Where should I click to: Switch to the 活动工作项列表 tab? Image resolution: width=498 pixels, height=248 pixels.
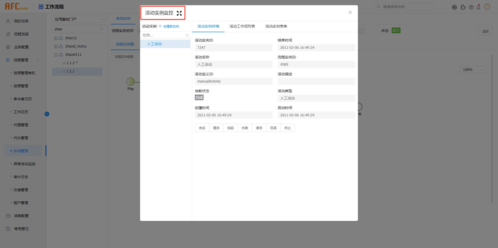[x=242, y=26]
